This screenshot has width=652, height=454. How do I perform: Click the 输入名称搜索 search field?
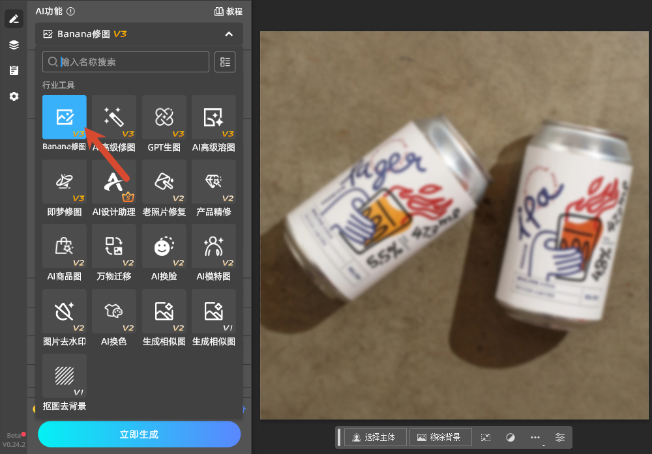tap(126, 62)
